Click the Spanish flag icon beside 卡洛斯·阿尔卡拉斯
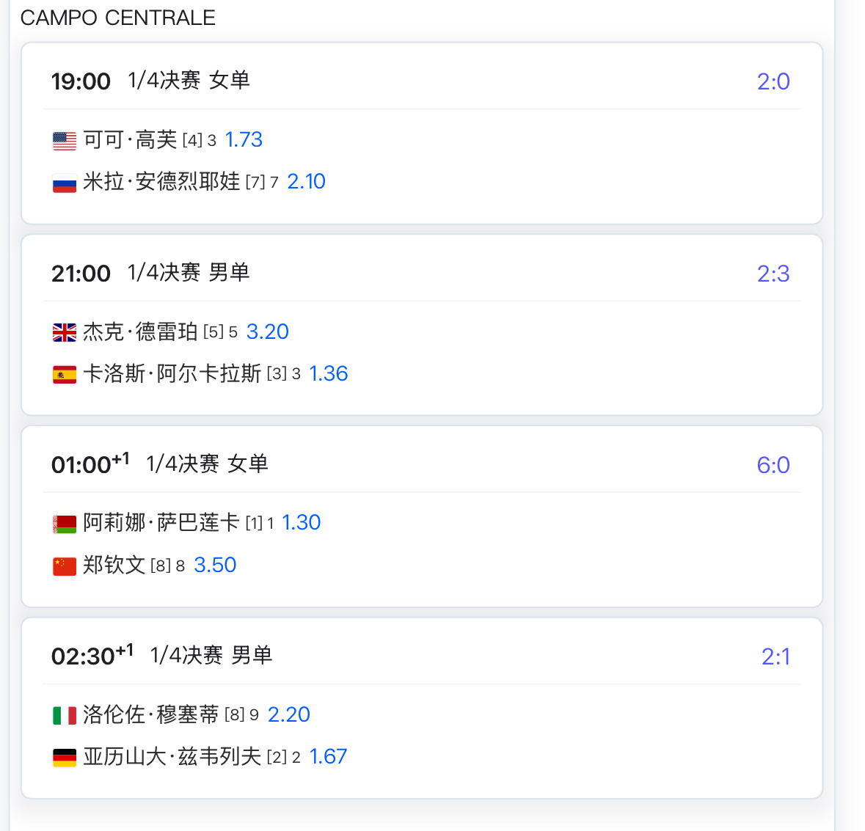Viewport: 865px width, 831px height. click(65, 375)
